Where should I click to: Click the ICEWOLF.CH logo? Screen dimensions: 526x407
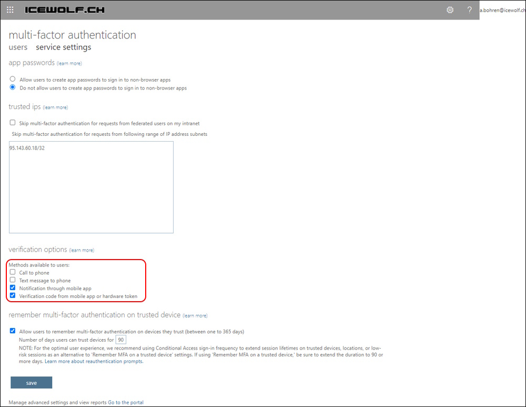(x=64, y=9)
